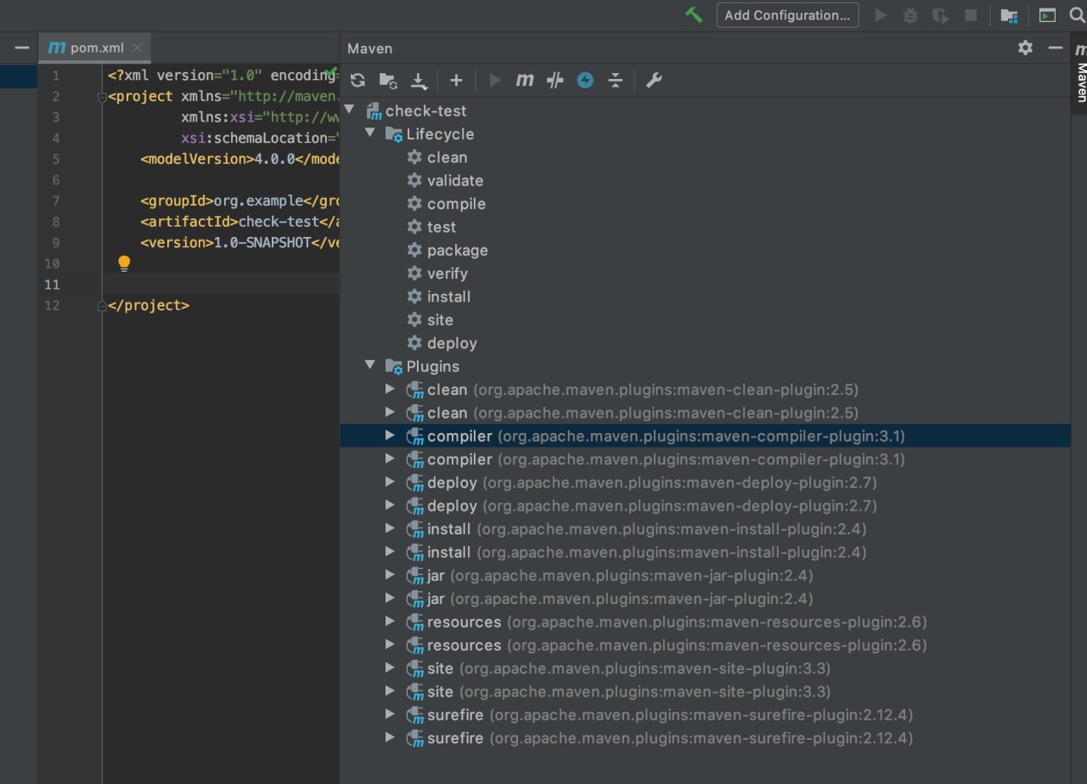1087x784 pixels.
Task: Click the Lifecycle folder icon
Action: (393, 134)
